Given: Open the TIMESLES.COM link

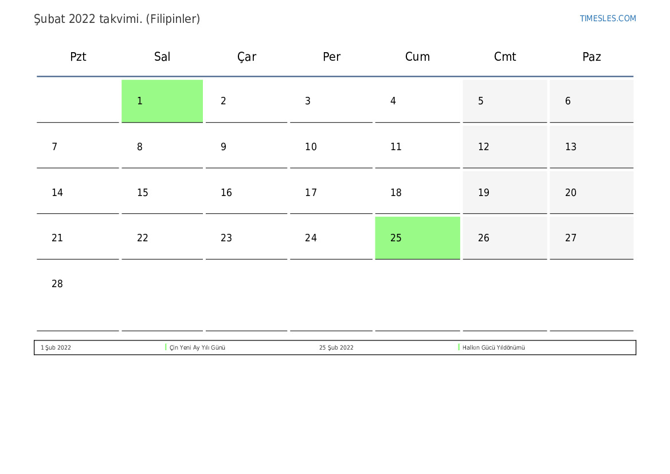Looking at the screenshot, I should 608,18.
